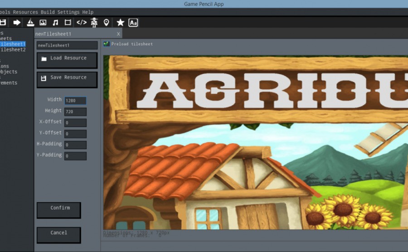Click the film frame video icon
Screen dimensions: 408x252
pos(68,23)
